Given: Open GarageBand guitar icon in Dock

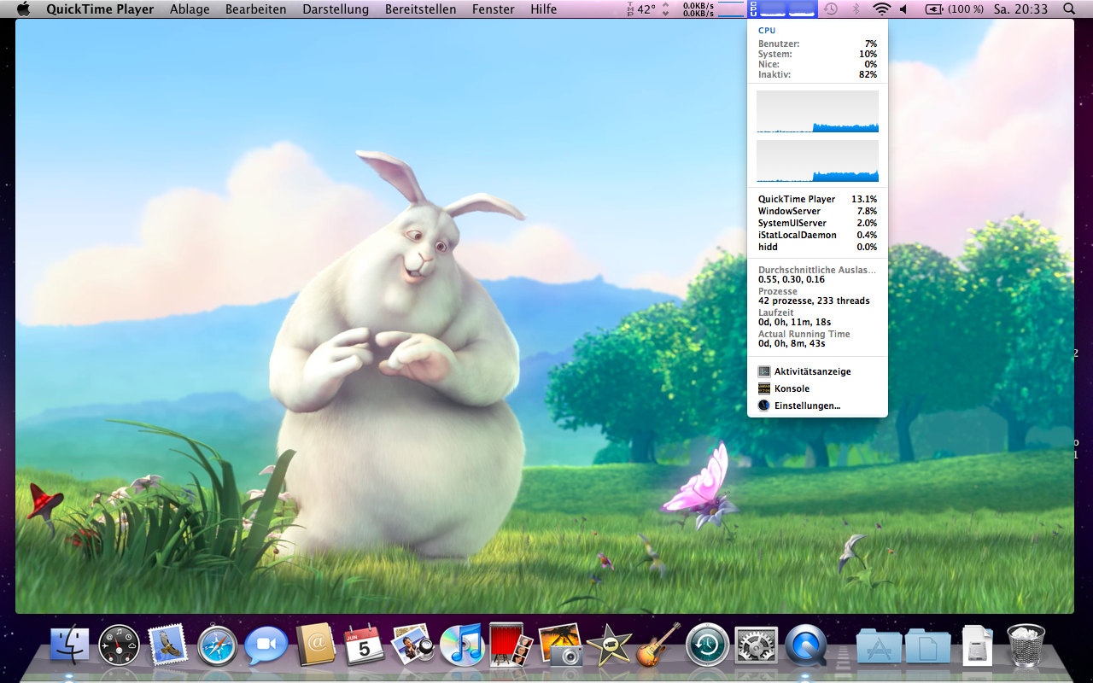Looking at the screenshot, I should pyautogui.click(x=658, y=645).
